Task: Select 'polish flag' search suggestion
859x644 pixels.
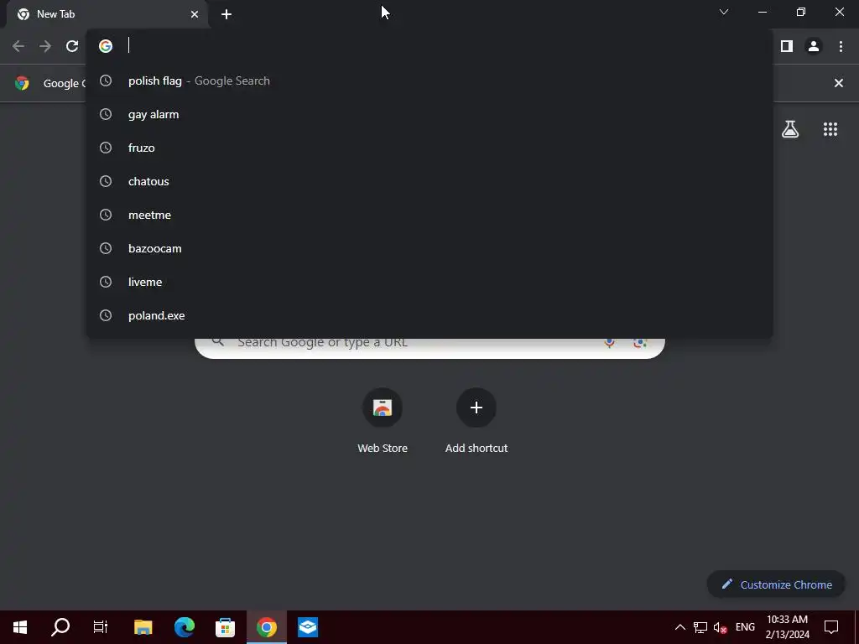Action: click(x=429, y=81)
